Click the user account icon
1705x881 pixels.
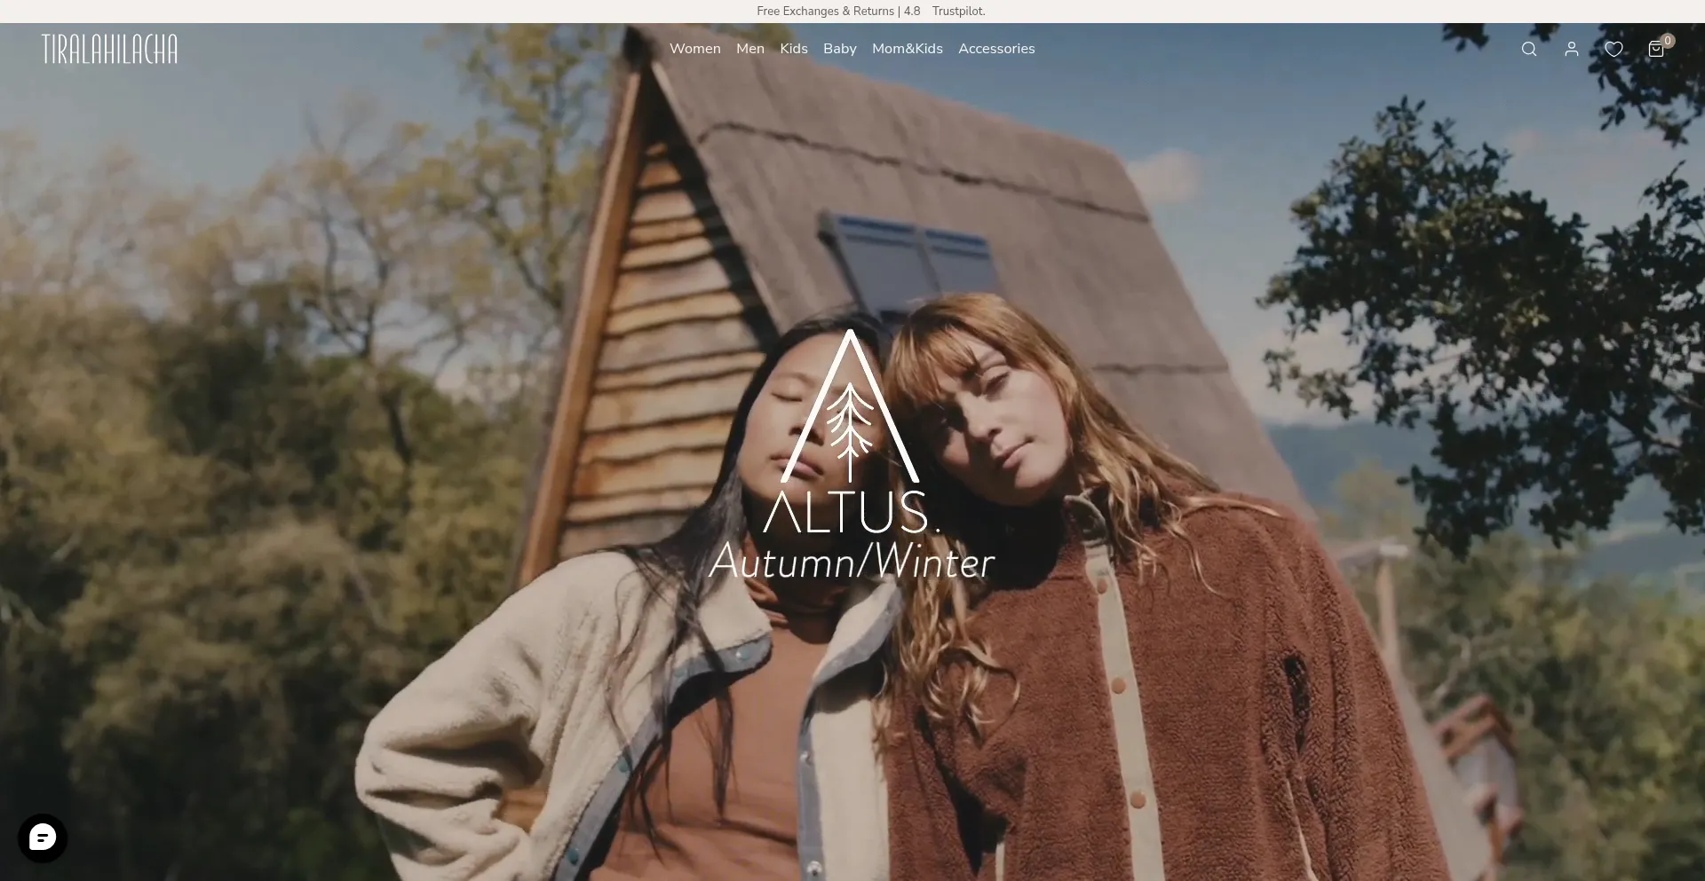(x=1571, y=50)
